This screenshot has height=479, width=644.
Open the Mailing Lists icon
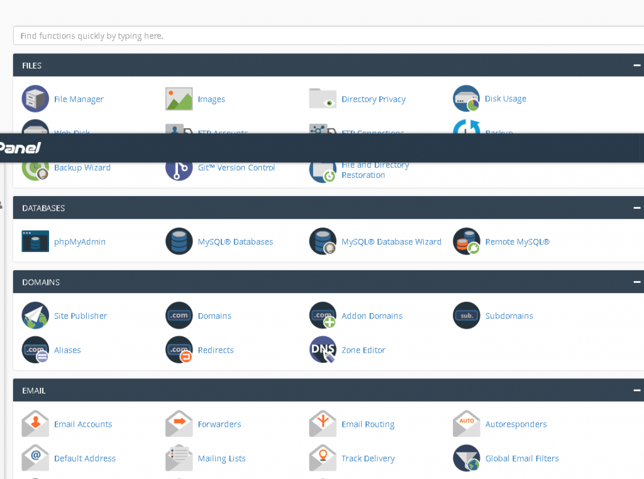[x=179, y=458]
